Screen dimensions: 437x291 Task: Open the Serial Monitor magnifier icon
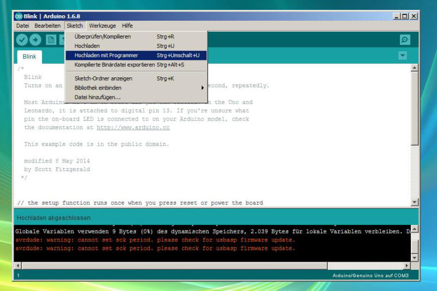pyautogui.click(x=405, y=40)
